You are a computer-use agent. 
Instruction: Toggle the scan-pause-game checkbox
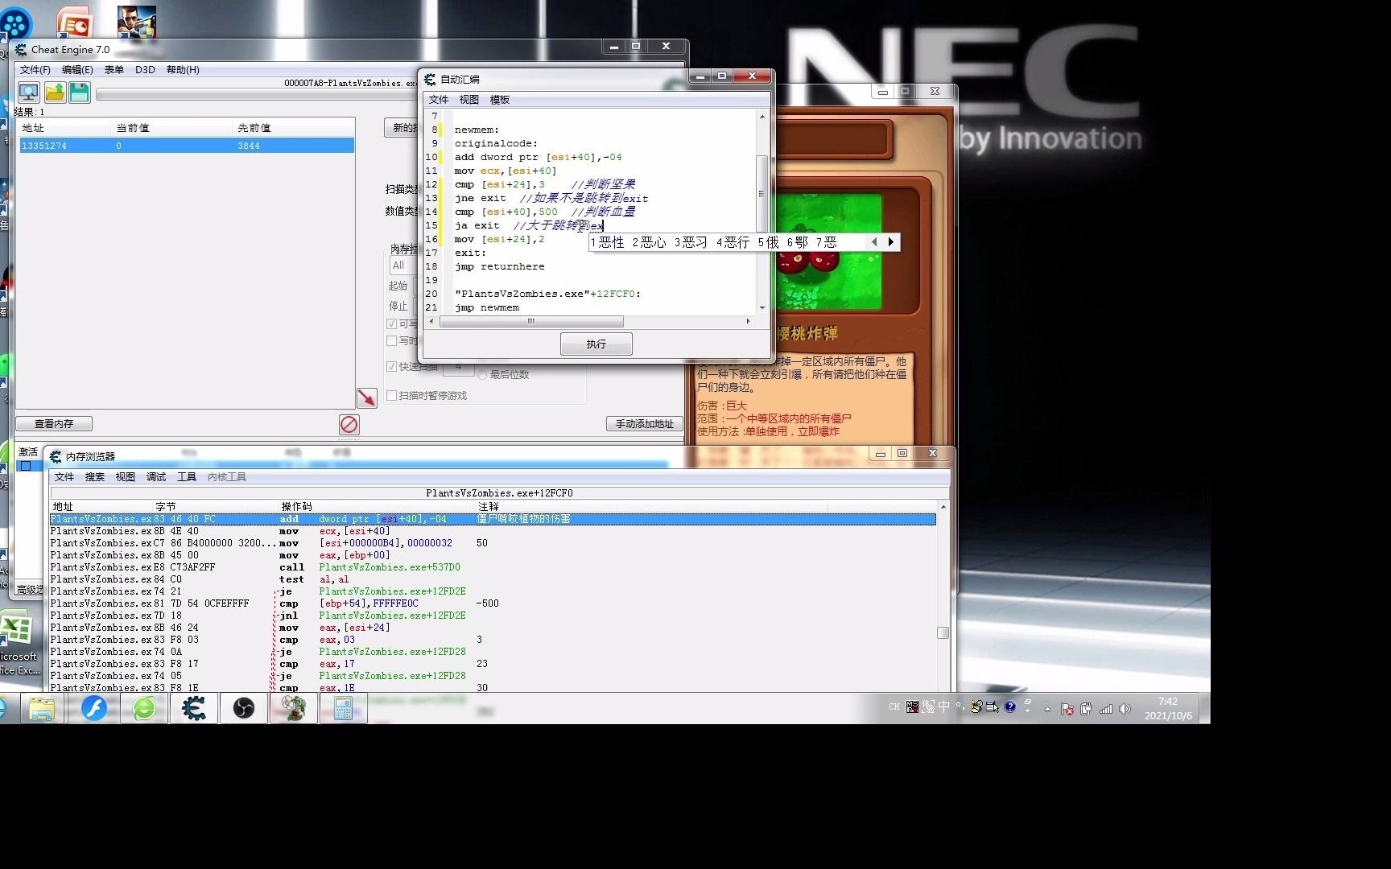pos(391,395)
